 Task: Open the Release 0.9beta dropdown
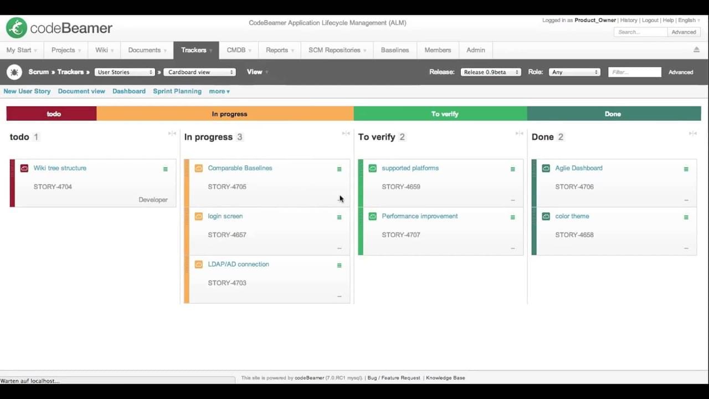point(491,72)
